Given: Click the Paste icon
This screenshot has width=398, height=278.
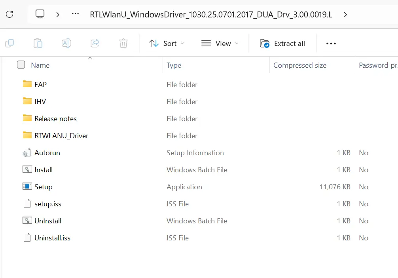Looking at the screenshot, I should (38, 44).
